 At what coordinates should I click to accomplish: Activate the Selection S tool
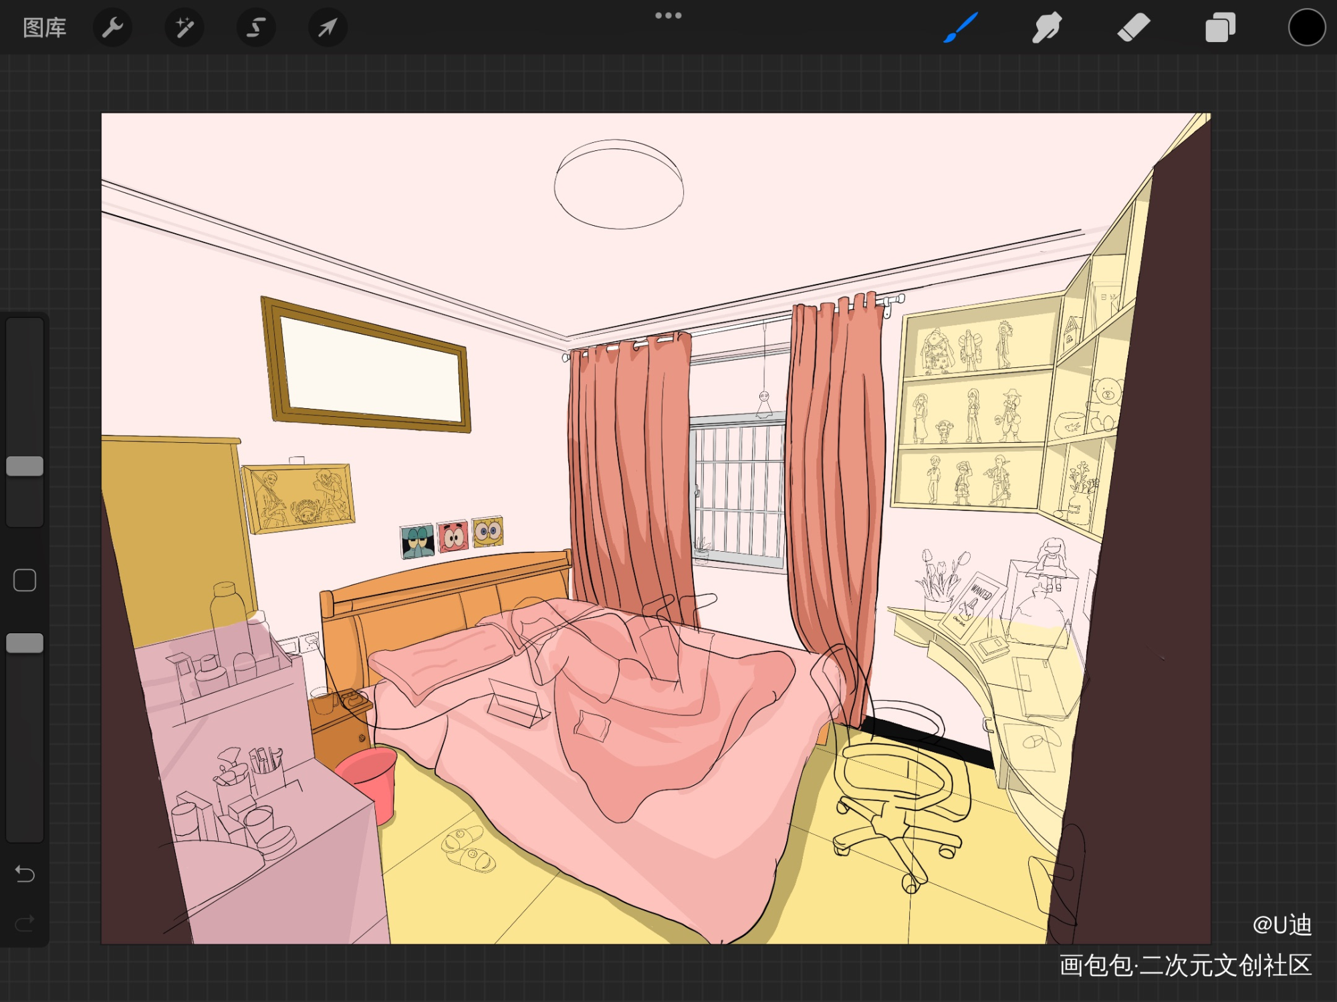pyautogui.click(x=256, y=28)
